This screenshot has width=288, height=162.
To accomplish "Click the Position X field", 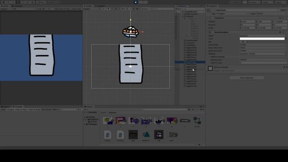I will 248,22.
